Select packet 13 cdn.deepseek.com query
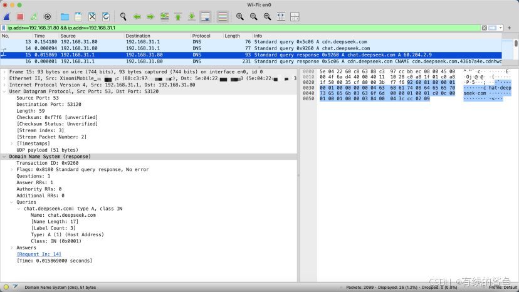Image resolution: width=519 pixels, height=292 pixels. pyautogui.click(x=251, y=42)
